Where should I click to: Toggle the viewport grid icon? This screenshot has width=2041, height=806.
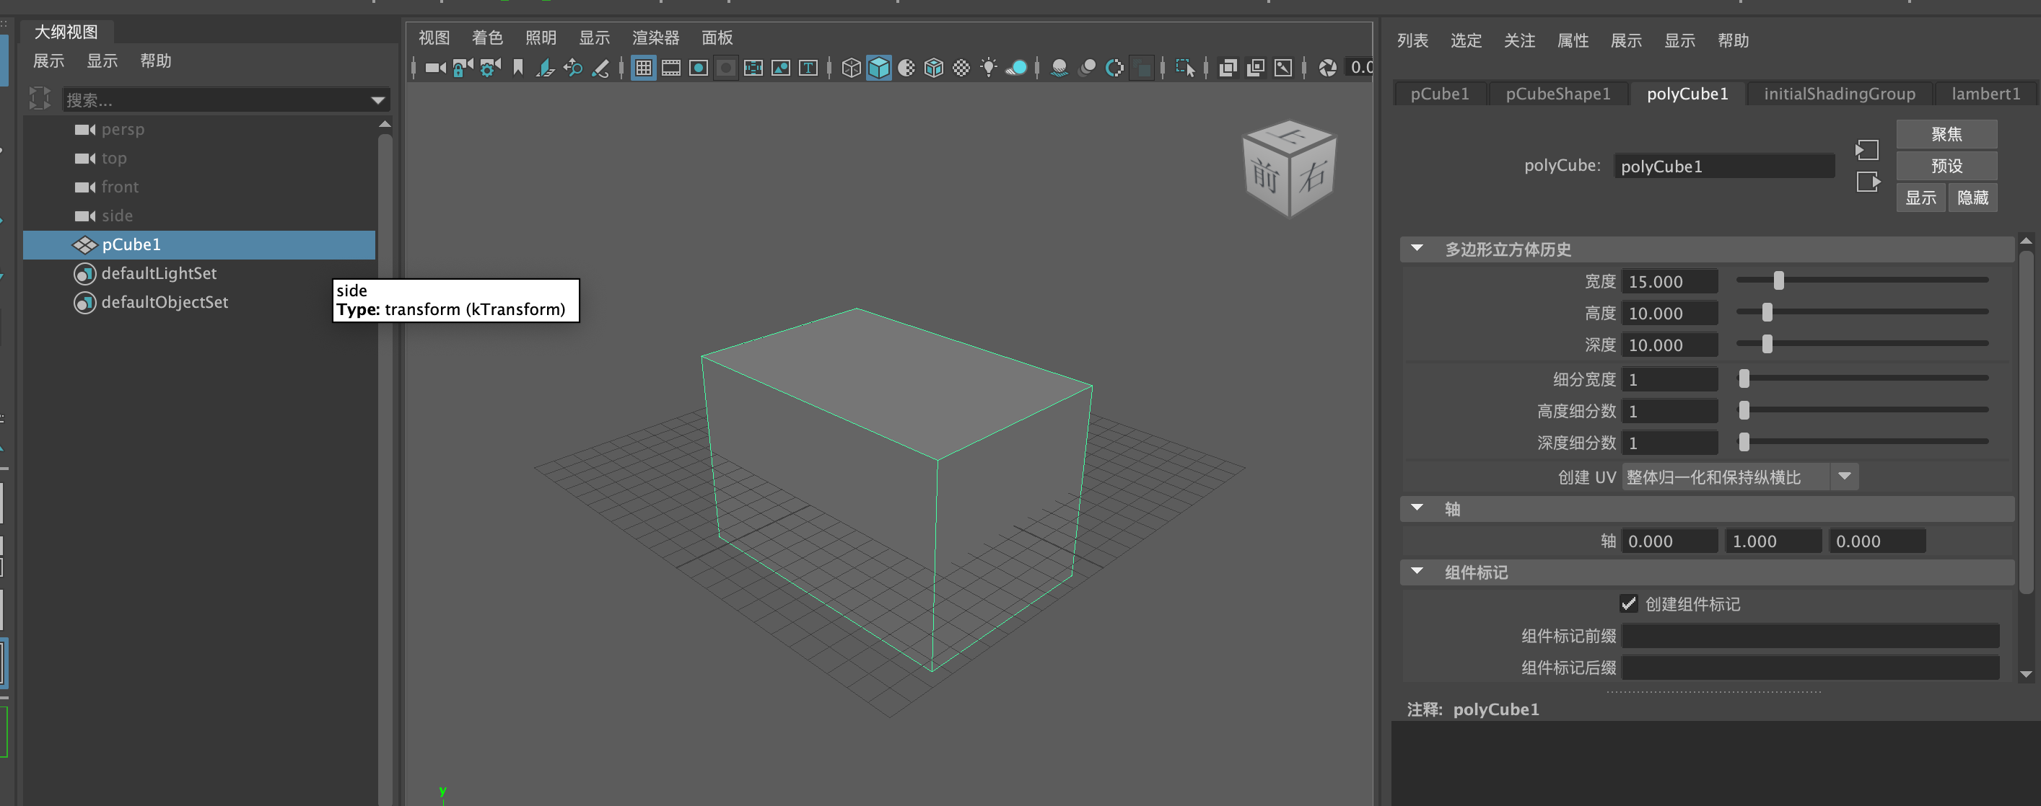point(643,68)
